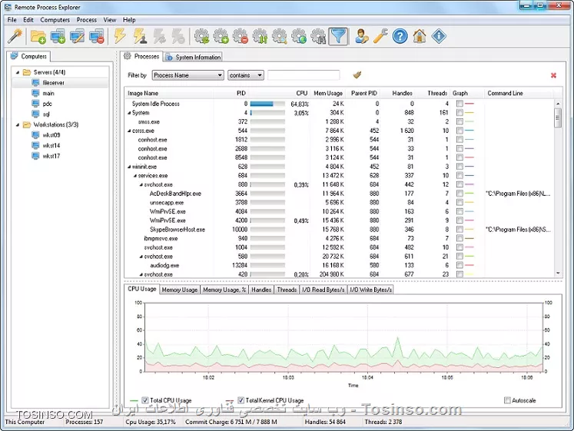Image resolution: width=574 pixels, height=431 pixels.
Task: Toggle Graph checkbox for audiodg.exe row
Action: pyautogui.click(x=460, y=265)
